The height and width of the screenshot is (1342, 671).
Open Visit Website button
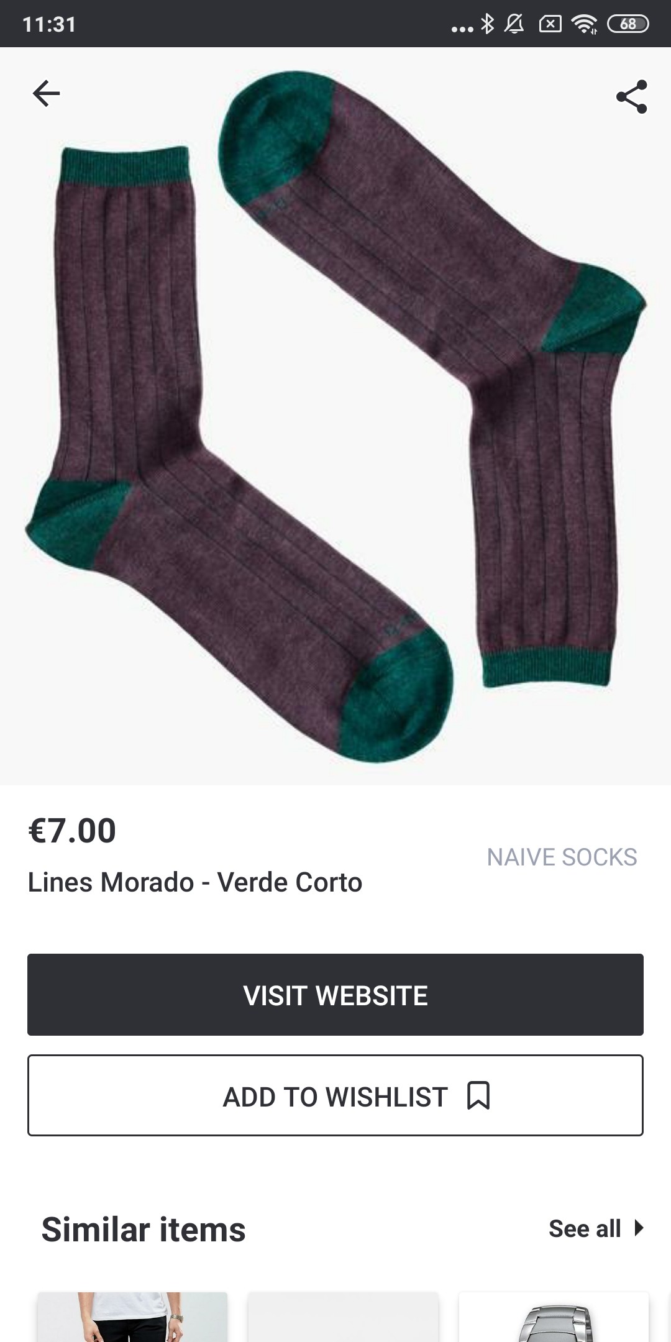coord(335,995)
